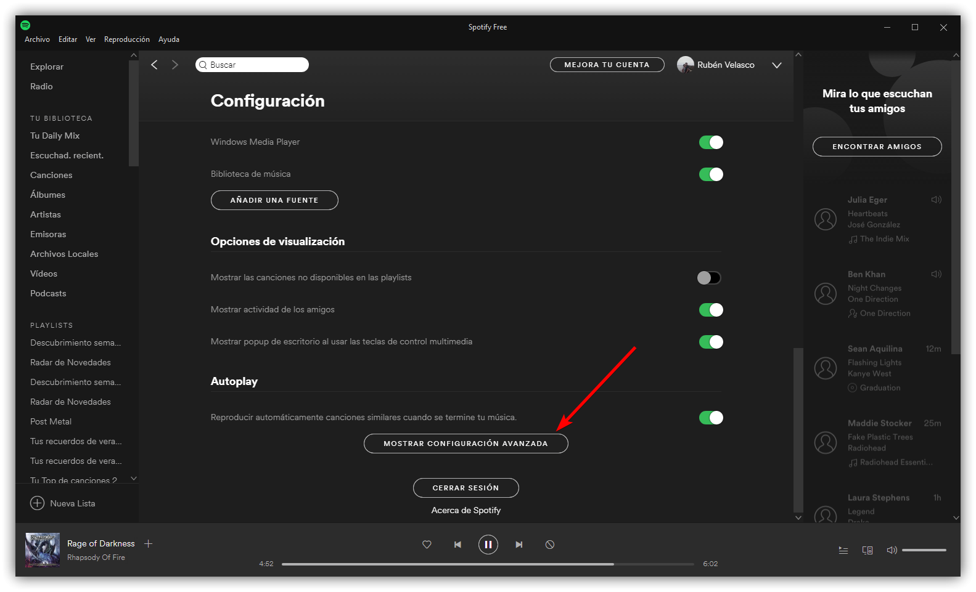Click the speaker icon next to Ben Khan

(937, 274)
